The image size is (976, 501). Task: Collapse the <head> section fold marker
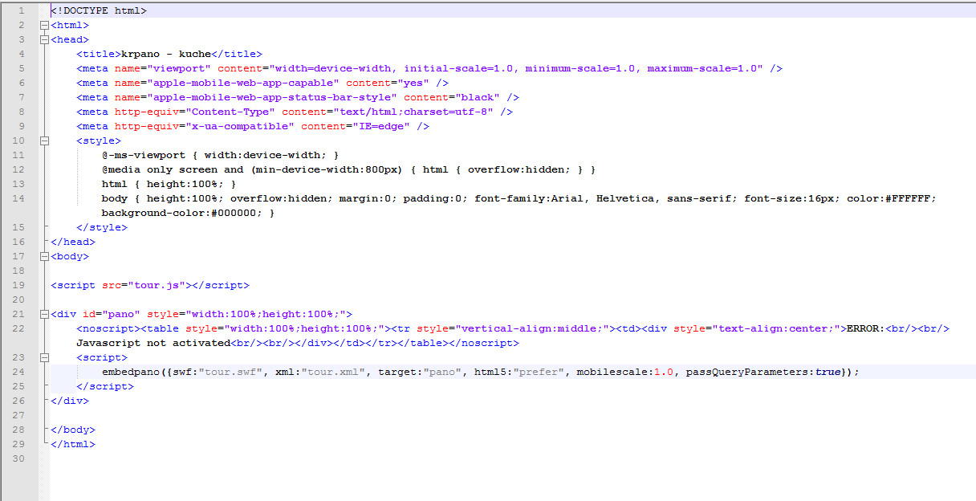(x=44, y=39)
